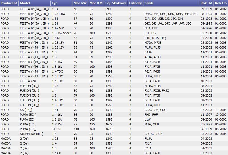228x155 pixels.
Task: Click the 'M7JA, M7JB' engine cell
Action: coord(153,43)
